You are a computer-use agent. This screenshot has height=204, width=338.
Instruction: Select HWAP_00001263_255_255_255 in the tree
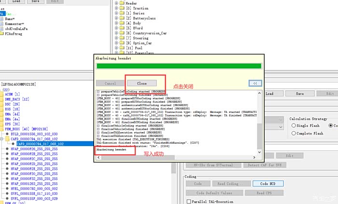pos(34,184)
